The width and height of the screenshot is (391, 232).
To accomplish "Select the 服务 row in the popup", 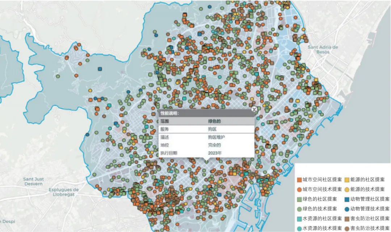I will click(x=206, y=129).
